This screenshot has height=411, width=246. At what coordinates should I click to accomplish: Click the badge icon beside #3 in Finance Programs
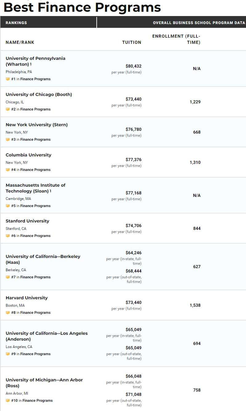click(8, 139)
